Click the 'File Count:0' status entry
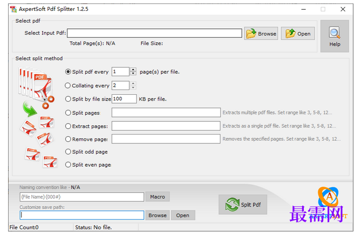The image size is (354, 232). (24, 227)
